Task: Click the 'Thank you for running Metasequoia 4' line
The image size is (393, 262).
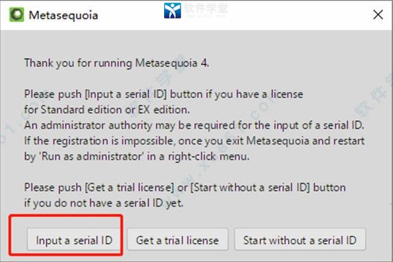Action: pyautogui.click(x=117, y=63)
